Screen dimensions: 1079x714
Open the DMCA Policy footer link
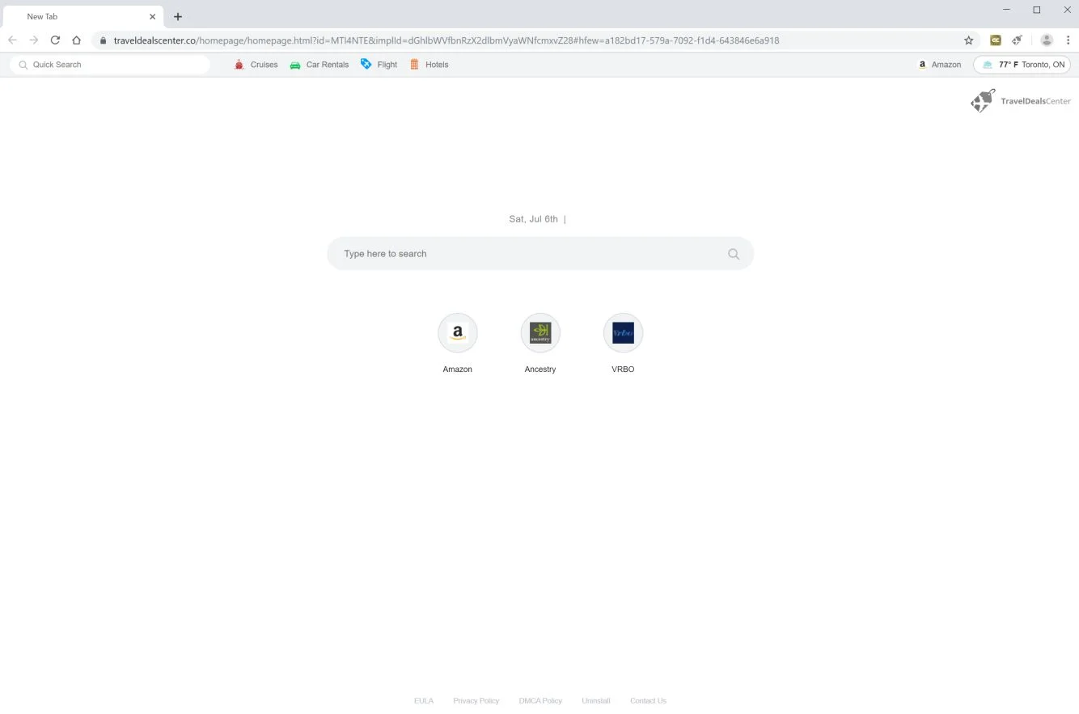coord(540,701)
